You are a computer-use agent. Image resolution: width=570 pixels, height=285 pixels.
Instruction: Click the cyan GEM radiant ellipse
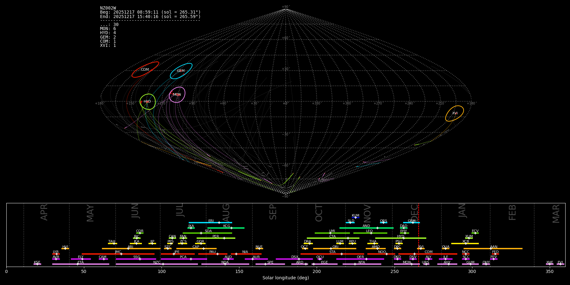181,71
